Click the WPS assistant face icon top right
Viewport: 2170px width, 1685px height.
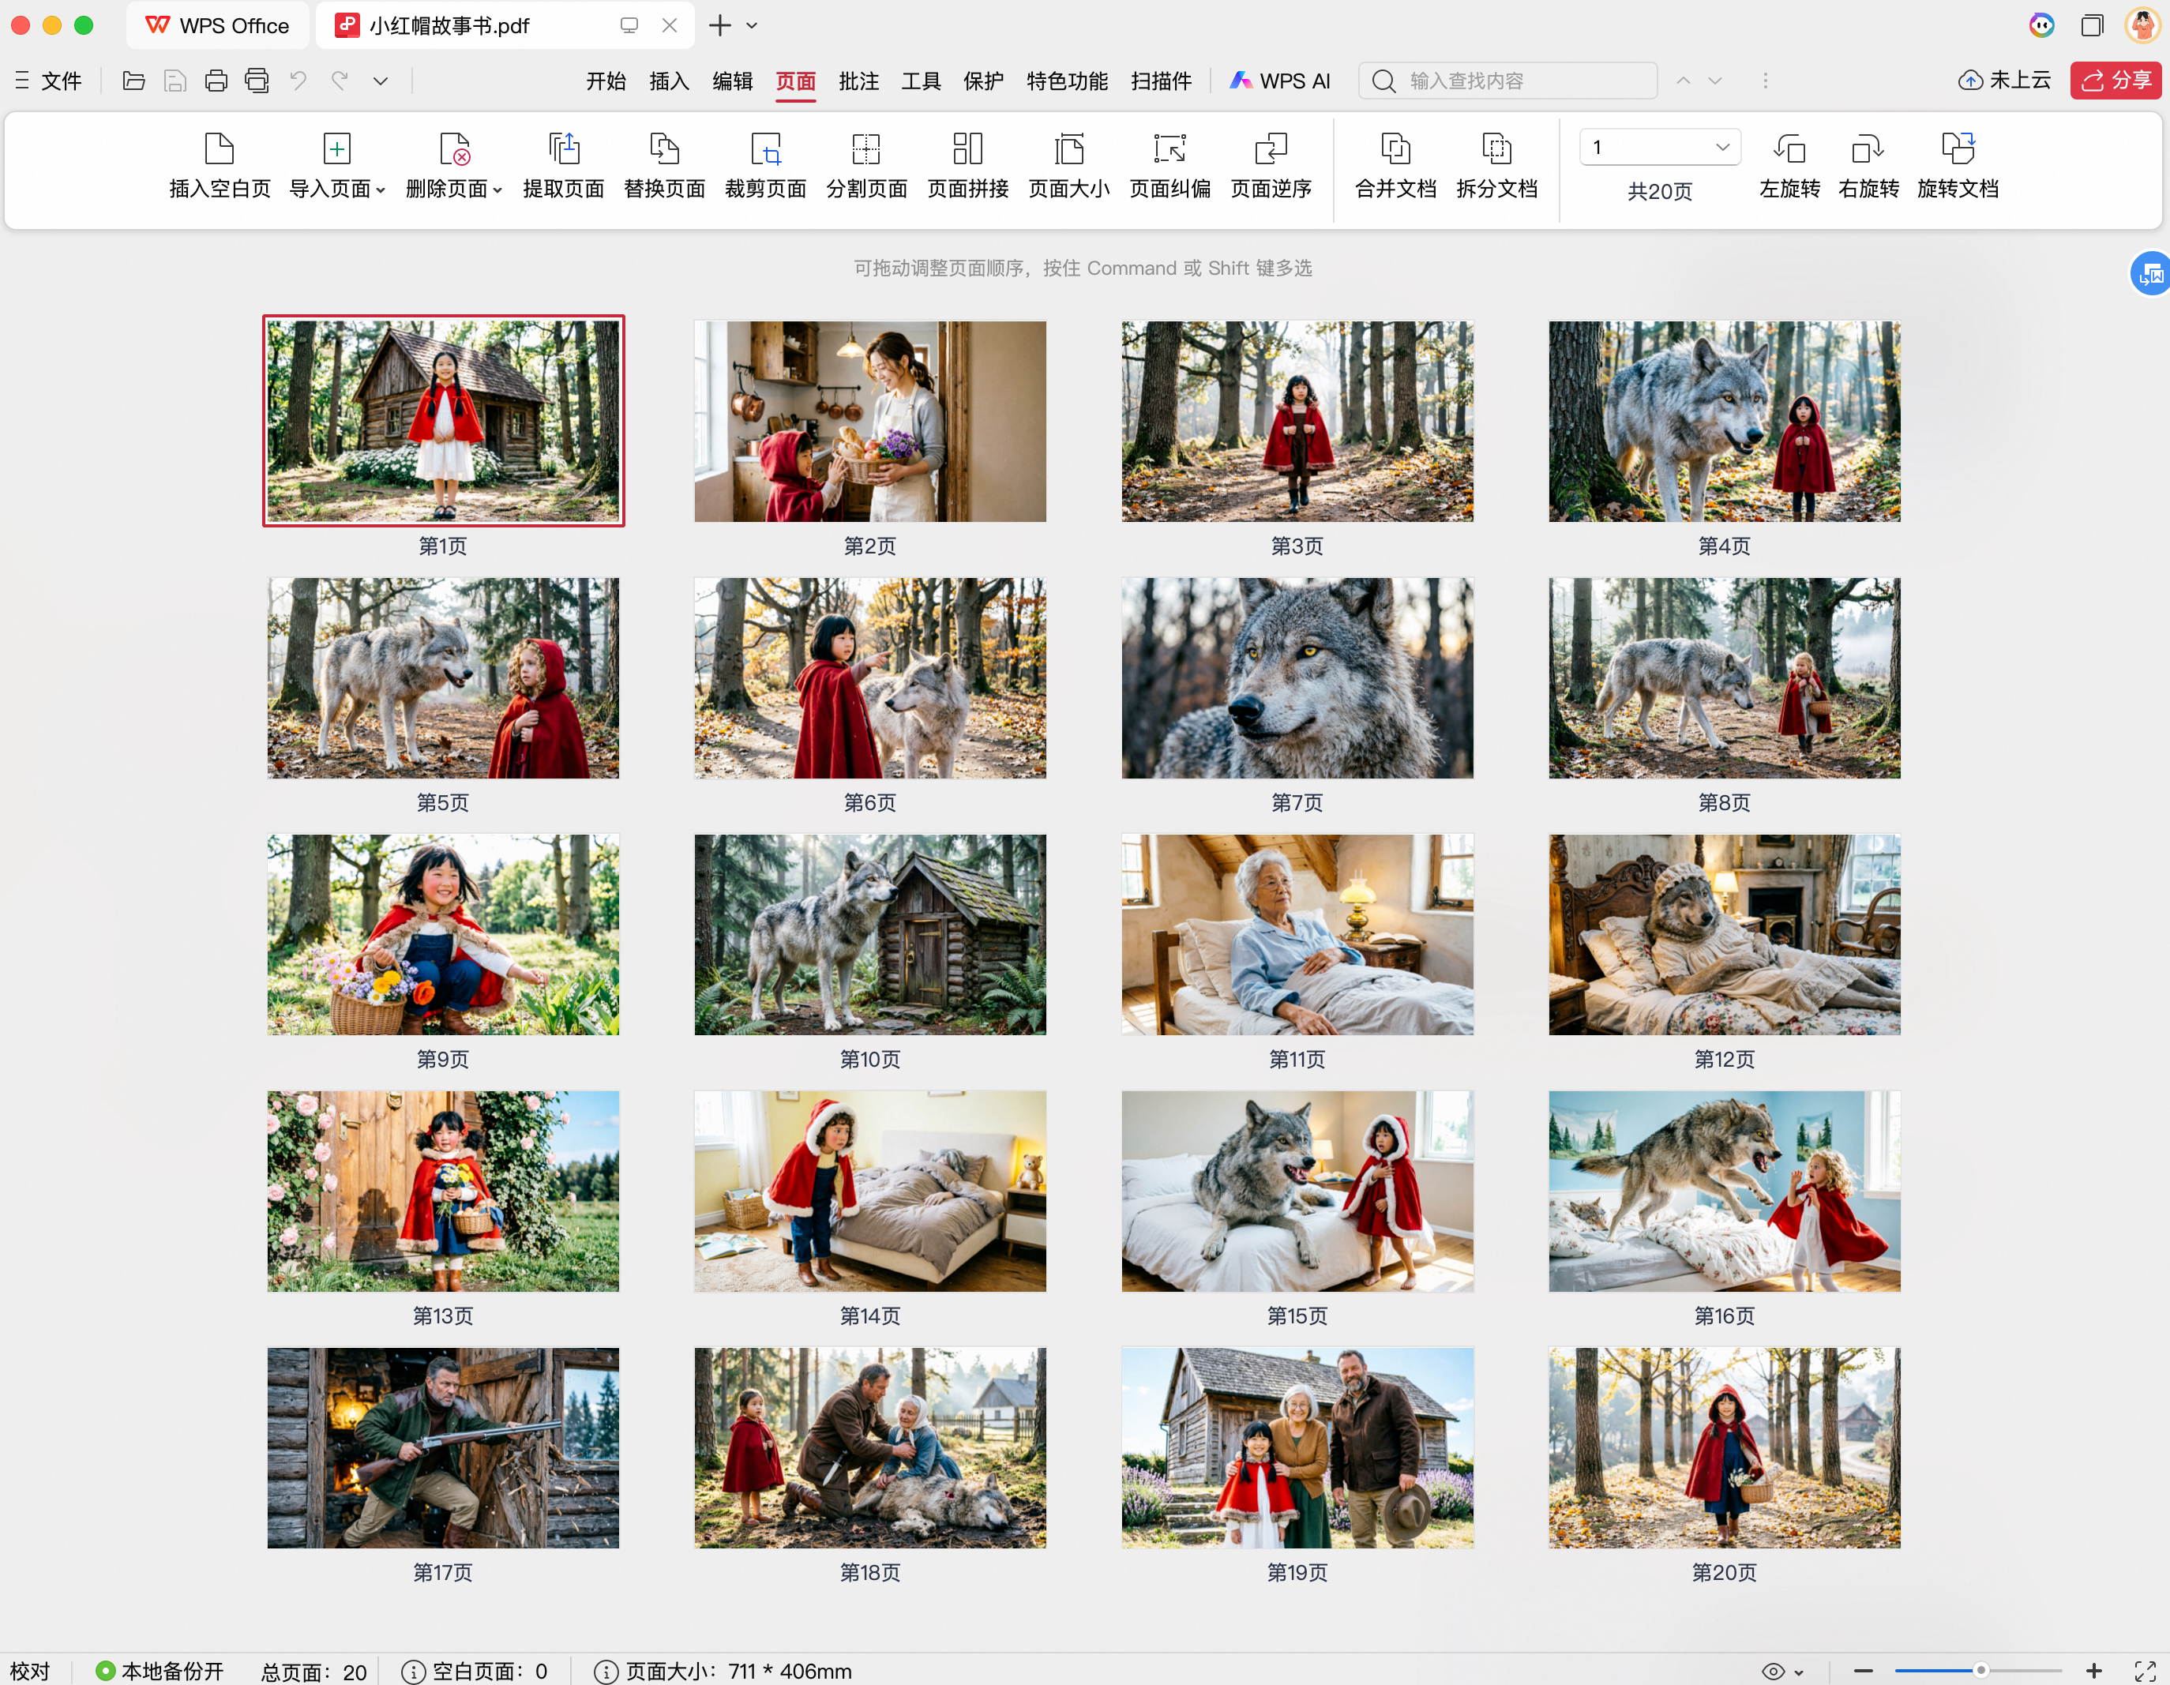(x=2040, y=24)
